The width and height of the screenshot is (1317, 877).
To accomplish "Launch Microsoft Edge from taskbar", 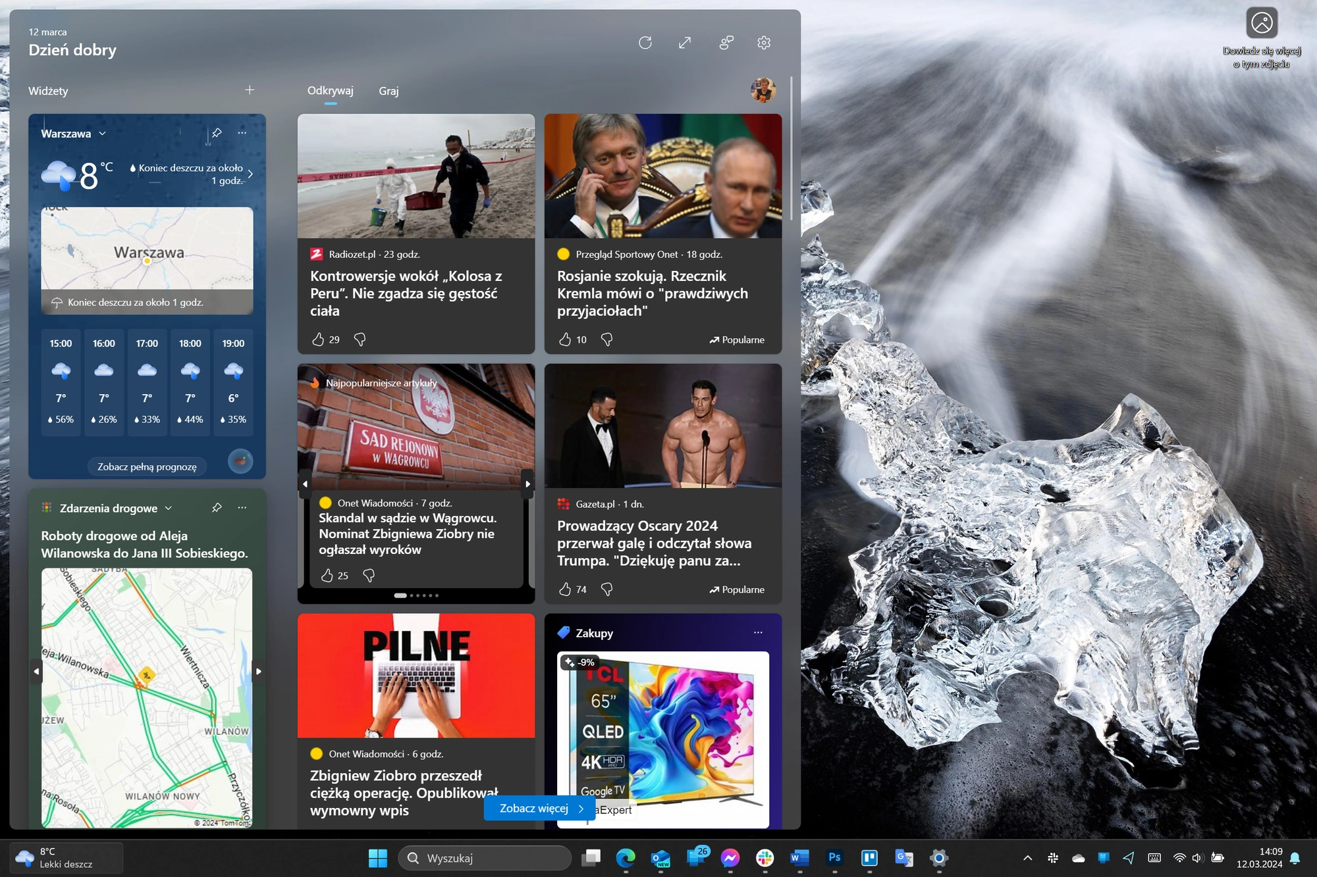I will click(626, 858).
